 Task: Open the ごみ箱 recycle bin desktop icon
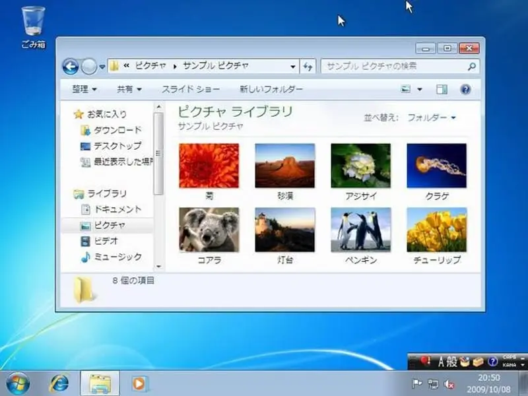(34, 28)
